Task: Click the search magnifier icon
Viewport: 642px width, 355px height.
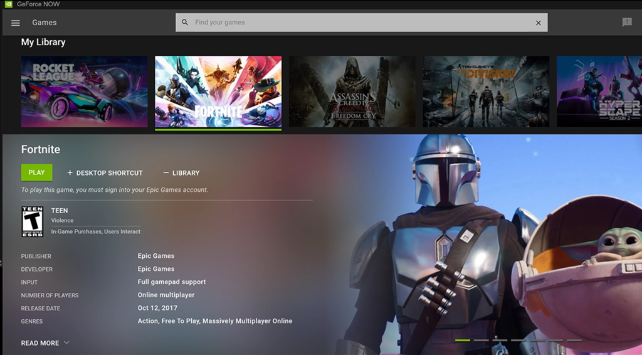Action: click(185, 23)
